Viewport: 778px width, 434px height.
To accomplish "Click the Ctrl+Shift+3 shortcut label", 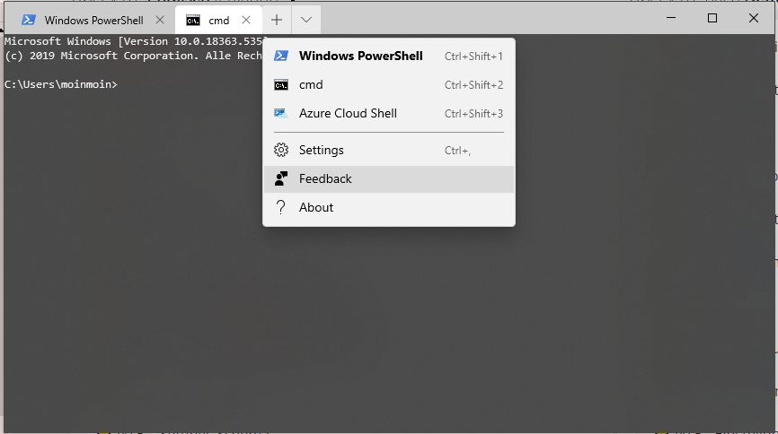I will click(x=473, y=114).
